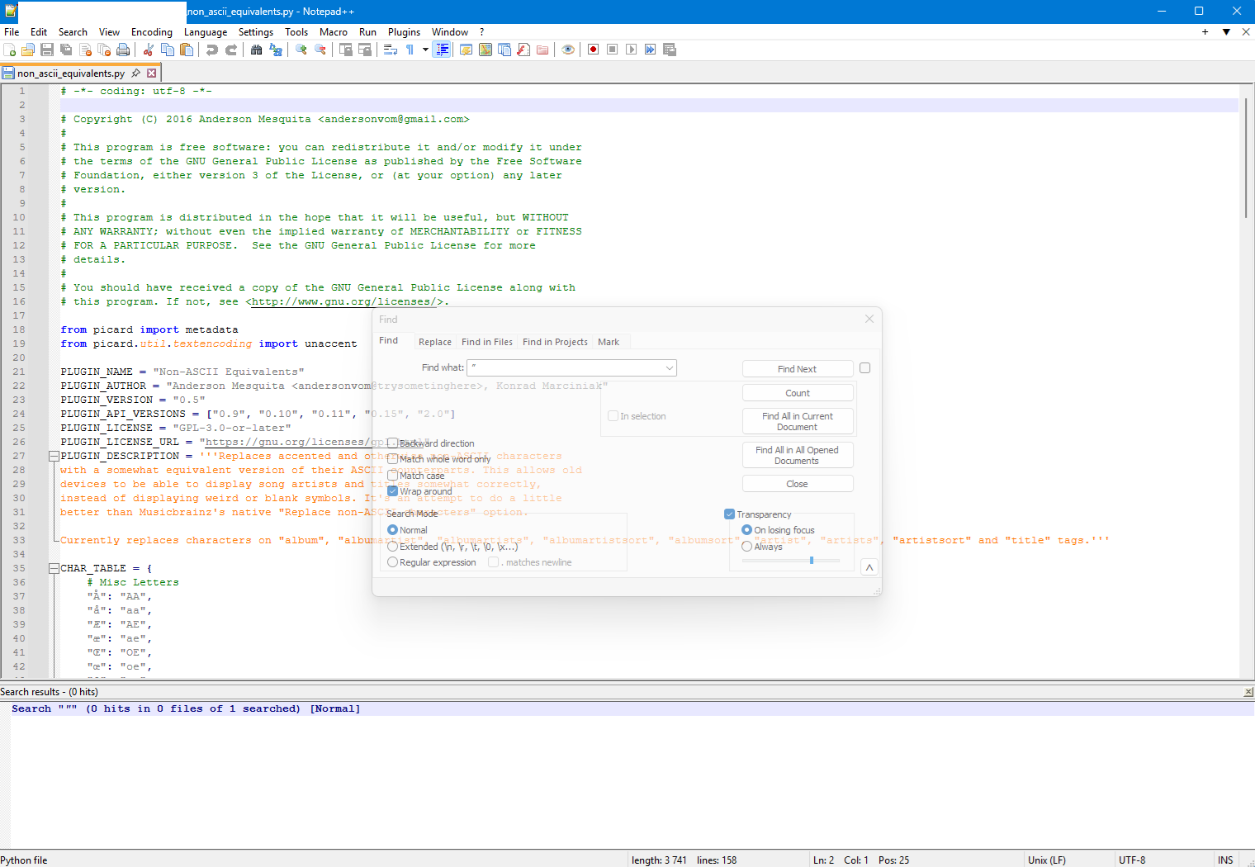
Task: Adjust the Transparency slider
Action: click(x=812, y=561)
